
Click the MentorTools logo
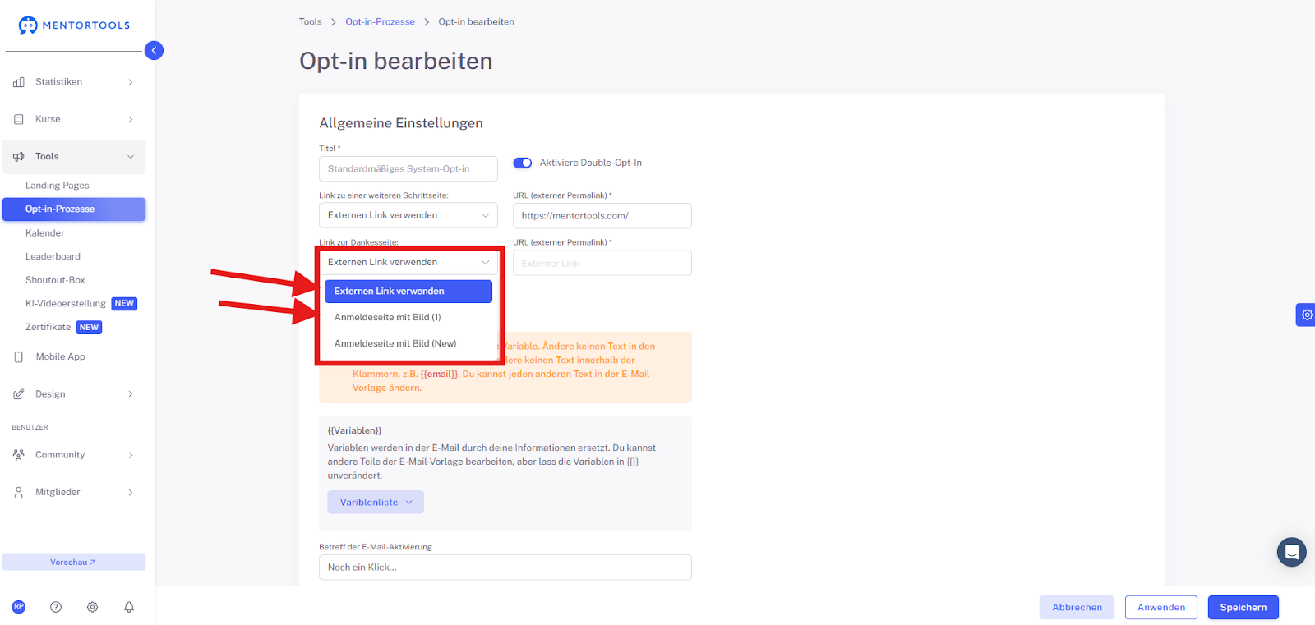[x=74, y=25]
